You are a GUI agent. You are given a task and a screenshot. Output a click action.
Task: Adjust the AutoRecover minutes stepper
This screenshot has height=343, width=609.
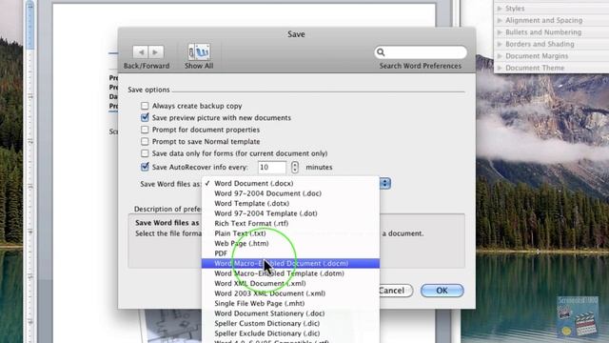295,168
